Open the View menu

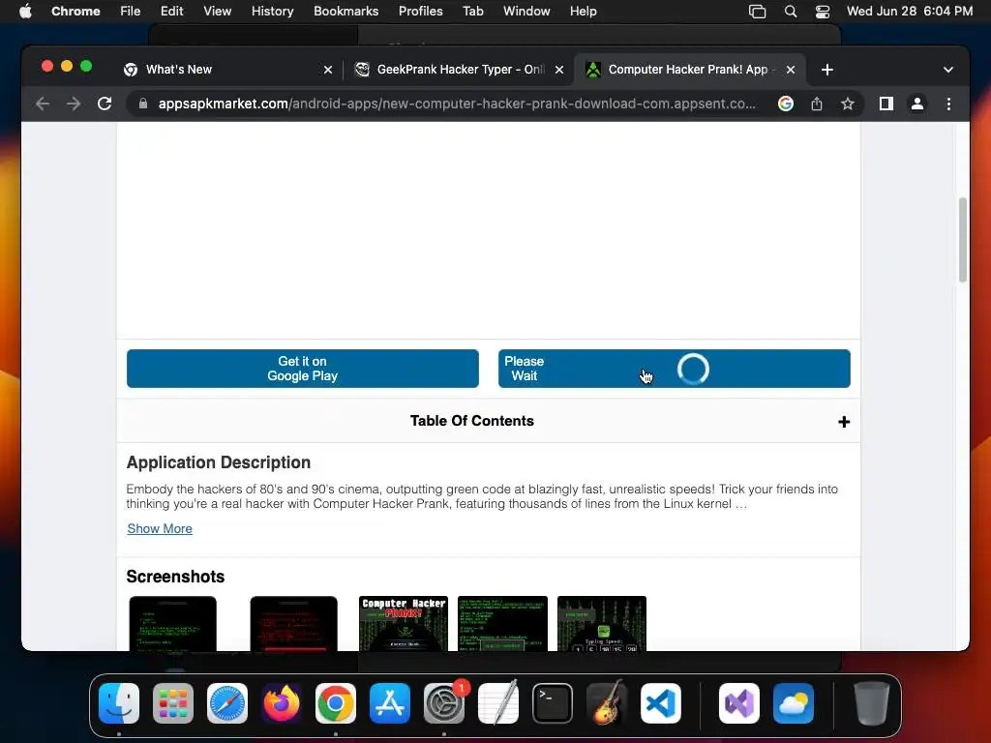(217, 12)
